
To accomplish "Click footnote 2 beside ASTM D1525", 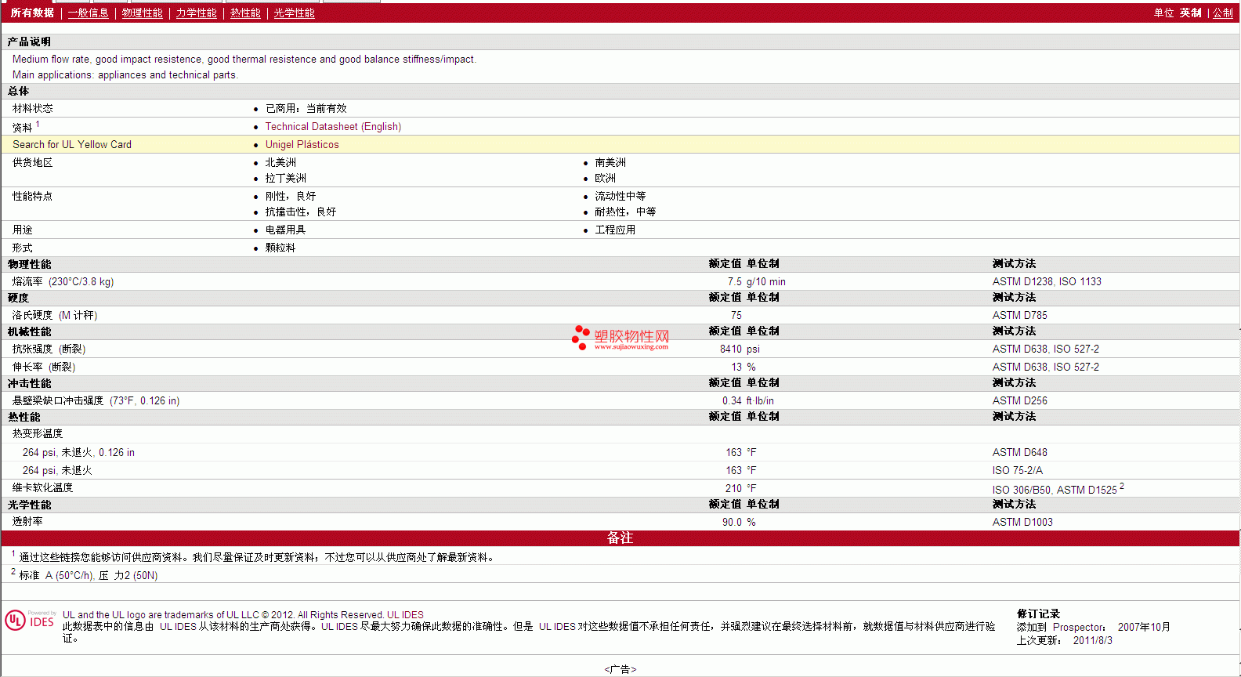I will coord(1122,487).
